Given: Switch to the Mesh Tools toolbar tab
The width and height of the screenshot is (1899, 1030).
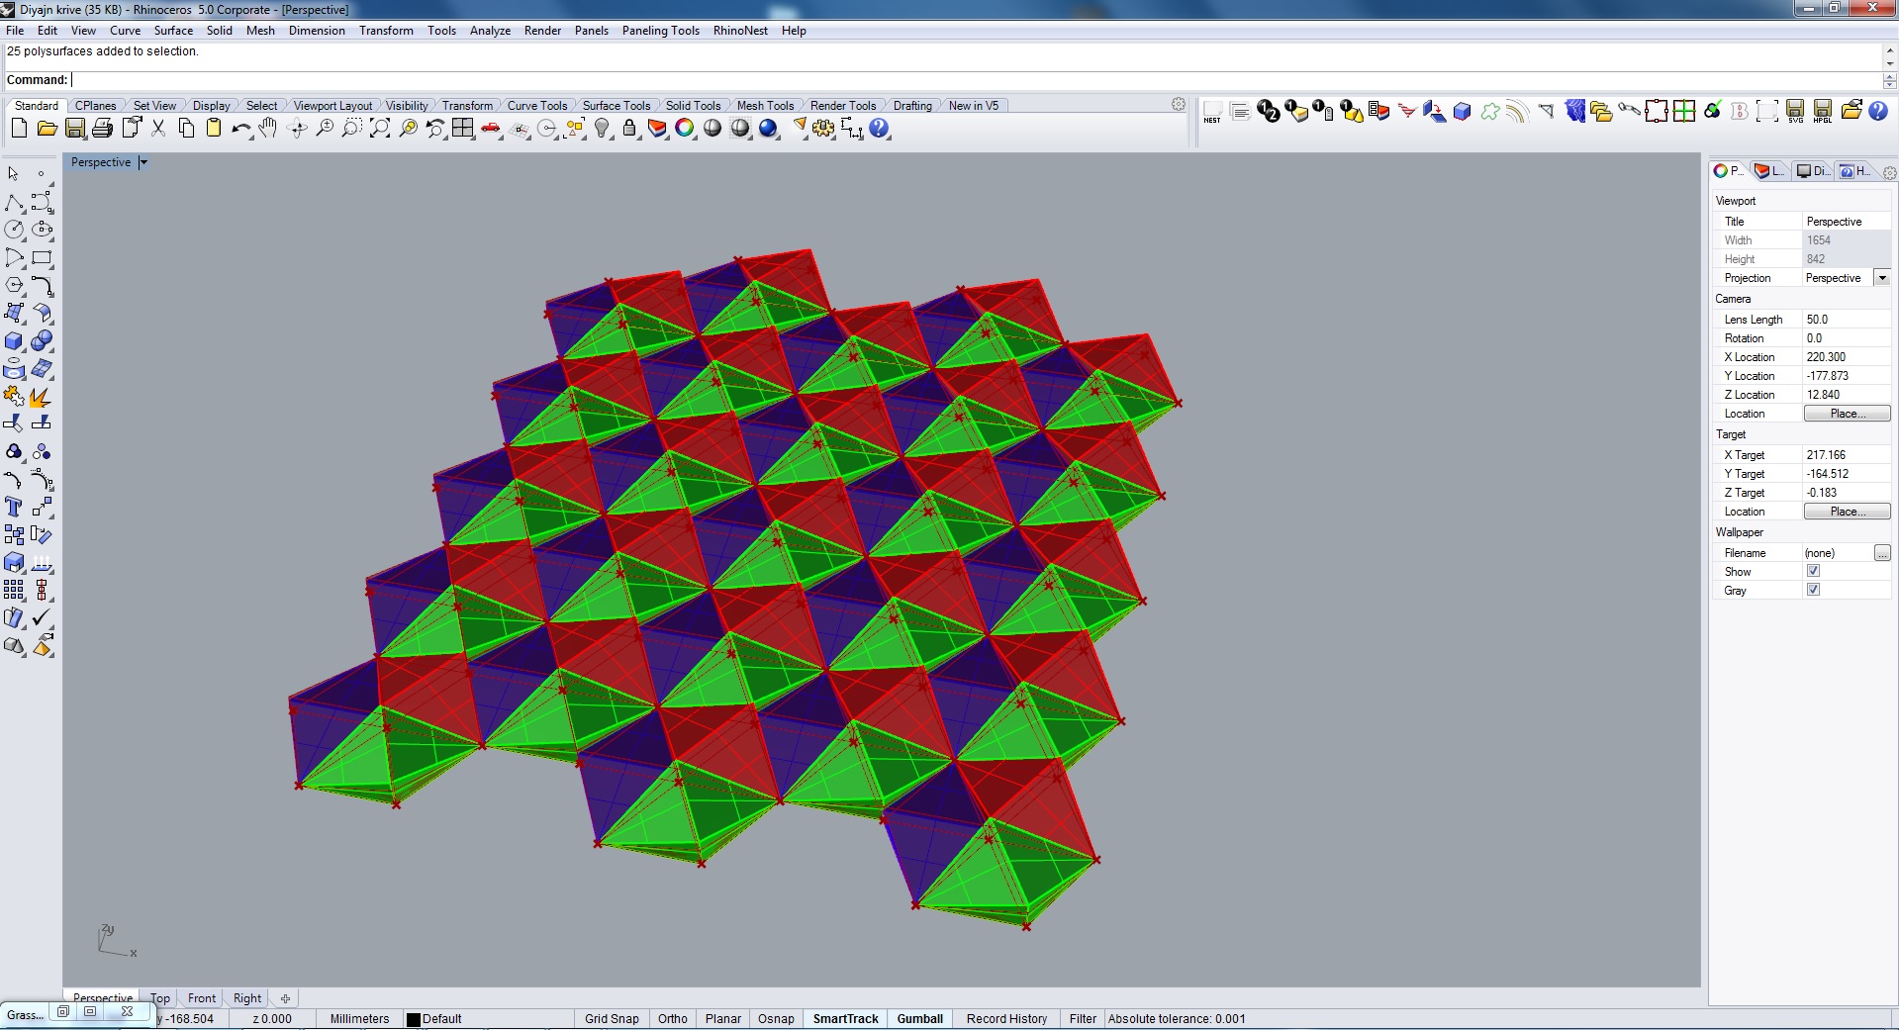Looking at the screenshot, I should [765, 106].
